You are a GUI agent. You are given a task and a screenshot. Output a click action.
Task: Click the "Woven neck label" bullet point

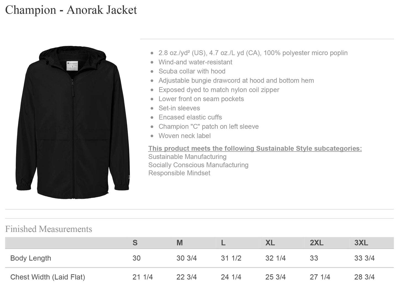pyautogui.click(x=184, y=136)
